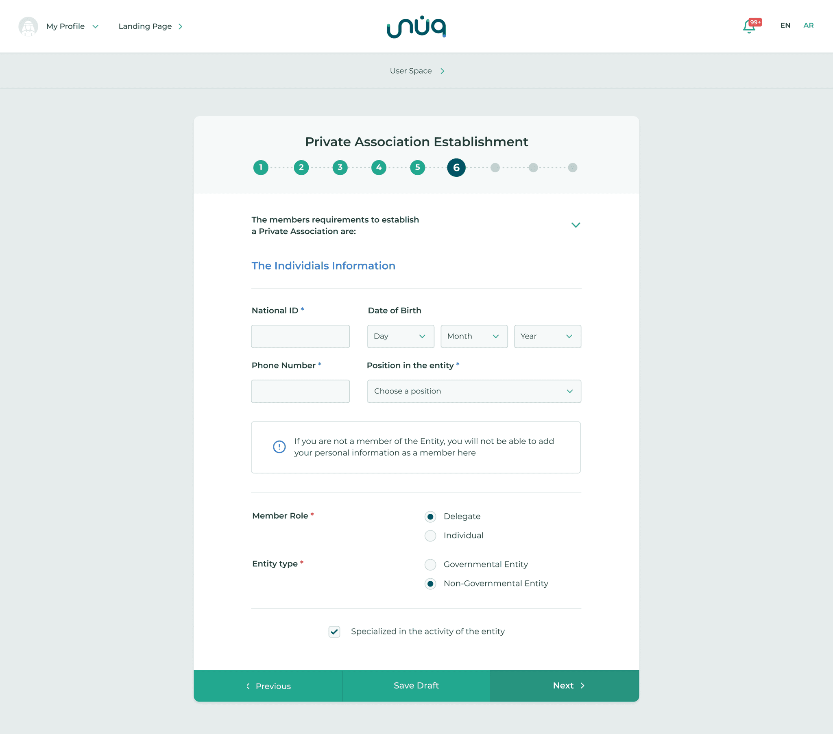Enable Specialized in the activity checkbox
The width and height of the screenshot is (833, 734).
(x=335, y=631)
